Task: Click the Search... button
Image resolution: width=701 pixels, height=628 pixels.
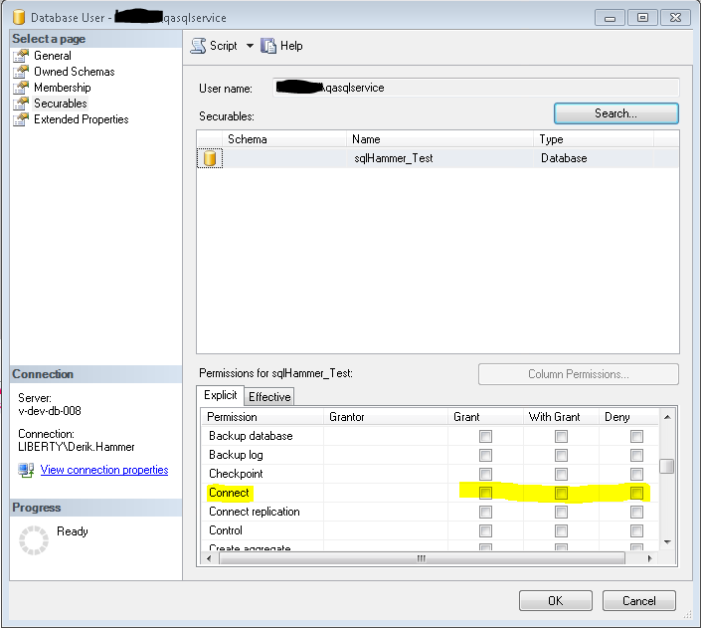Action: 615,113
